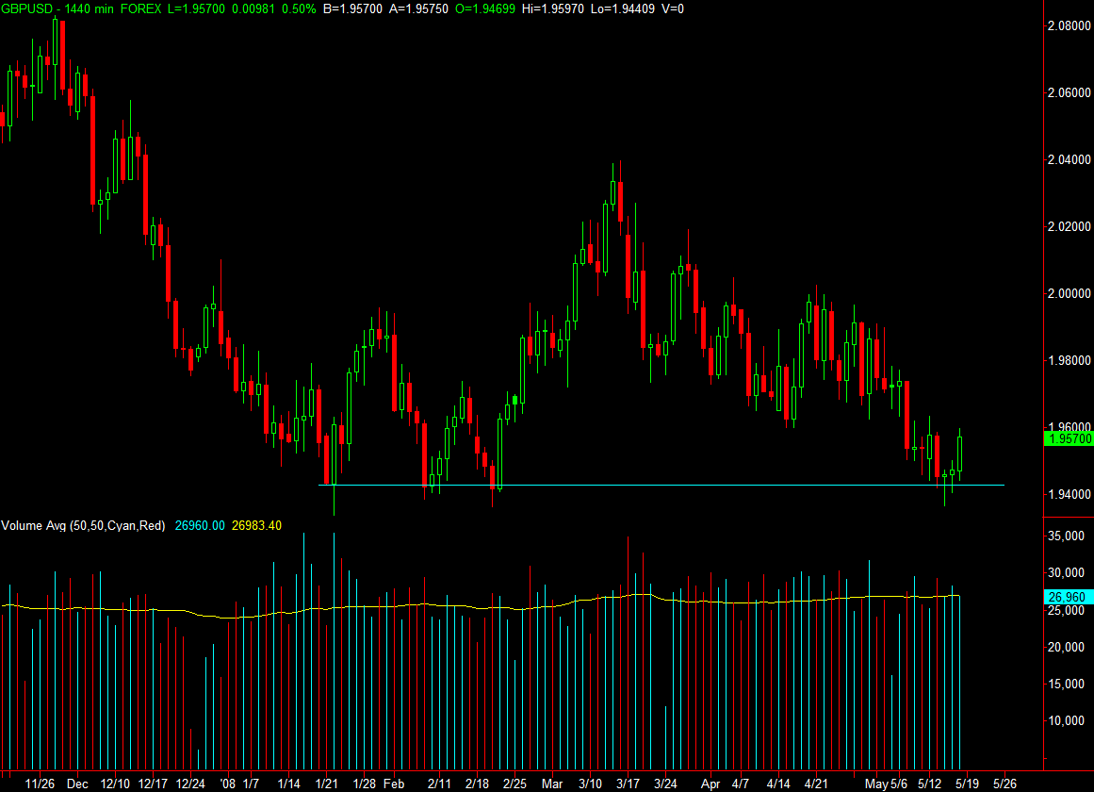Image resolution: width=1094 pixels, height=792 pixels.
Task: Click the GBPUSD symbol label
Action: [26, 9]
